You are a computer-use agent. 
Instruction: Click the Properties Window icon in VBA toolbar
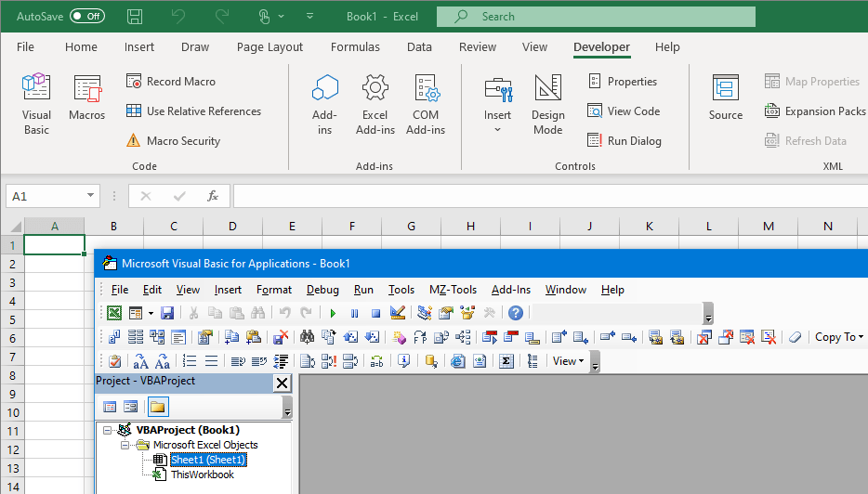(x=446, y=313)
